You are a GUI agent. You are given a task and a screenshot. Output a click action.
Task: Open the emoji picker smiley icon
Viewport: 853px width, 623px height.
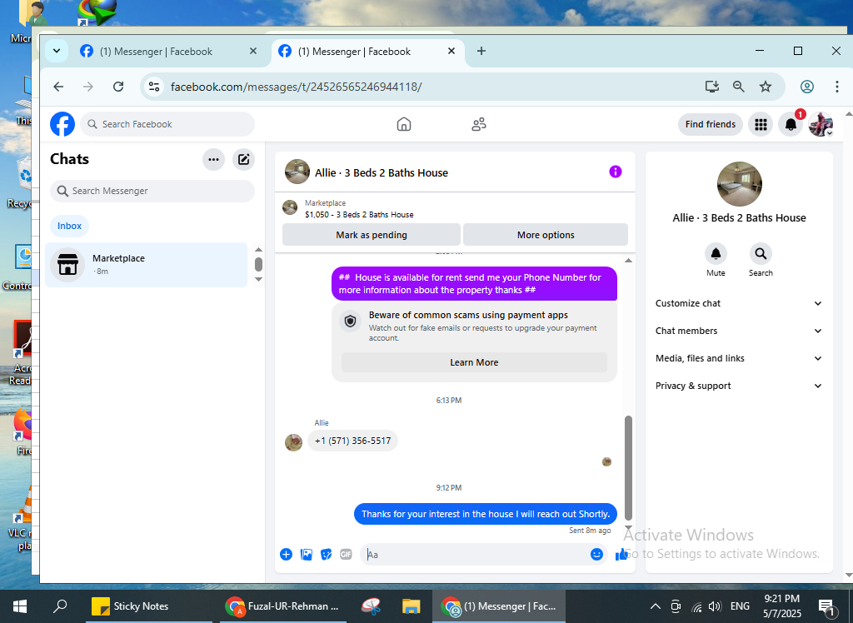pyautogui.click(x=596, y=554)
